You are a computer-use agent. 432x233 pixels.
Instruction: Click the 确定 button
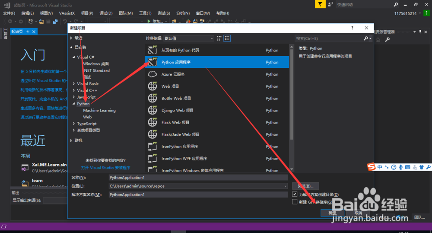[332, 213]
